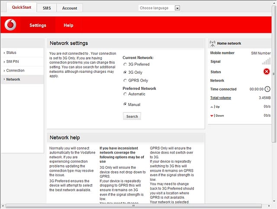The image size is (277, 209).
Task: Click the red X status icon
Action: pos(267,72)
